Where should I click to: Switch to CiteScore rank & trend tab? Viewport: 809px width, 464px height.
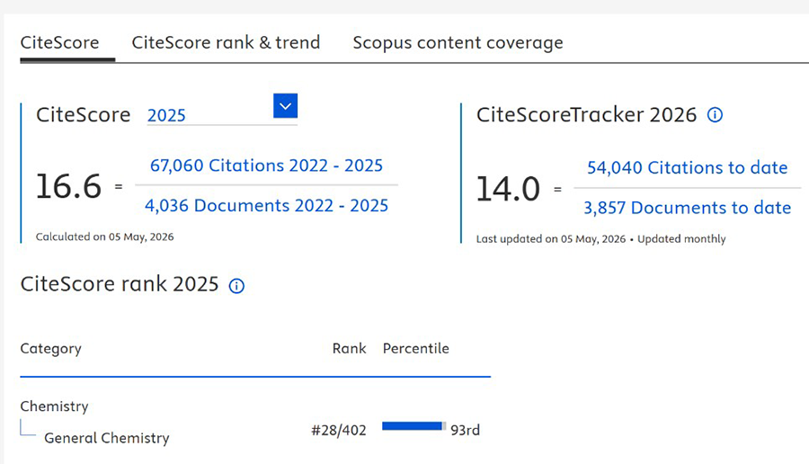[226, 42]
